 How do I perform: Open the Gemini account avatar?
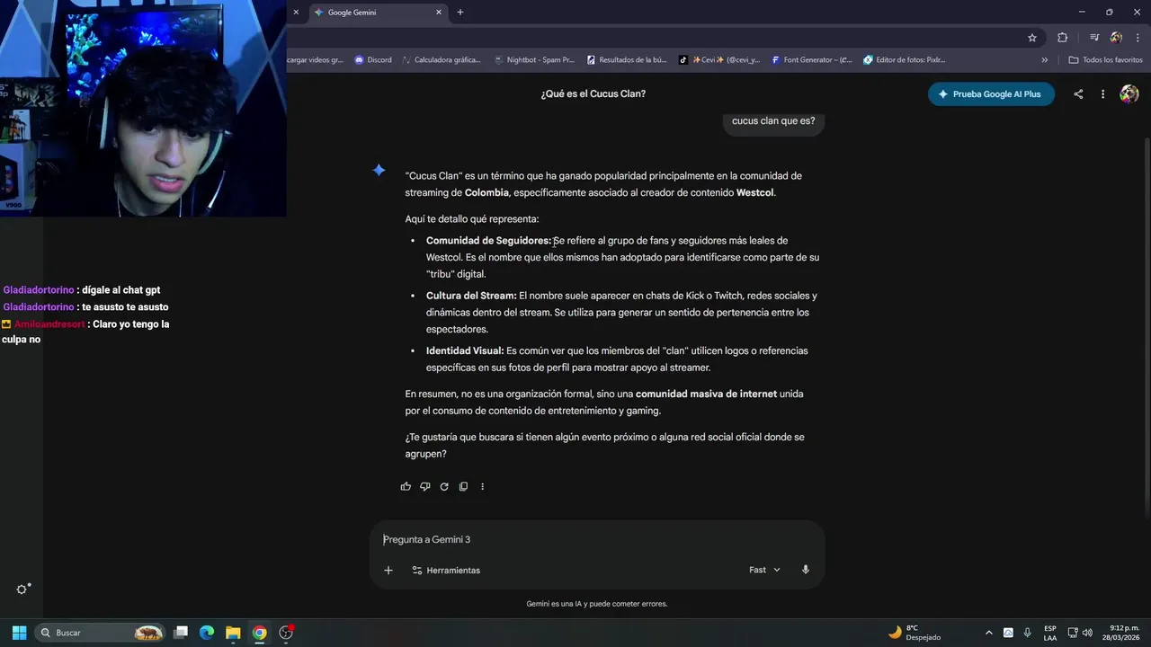click(x=1129, y=93)
